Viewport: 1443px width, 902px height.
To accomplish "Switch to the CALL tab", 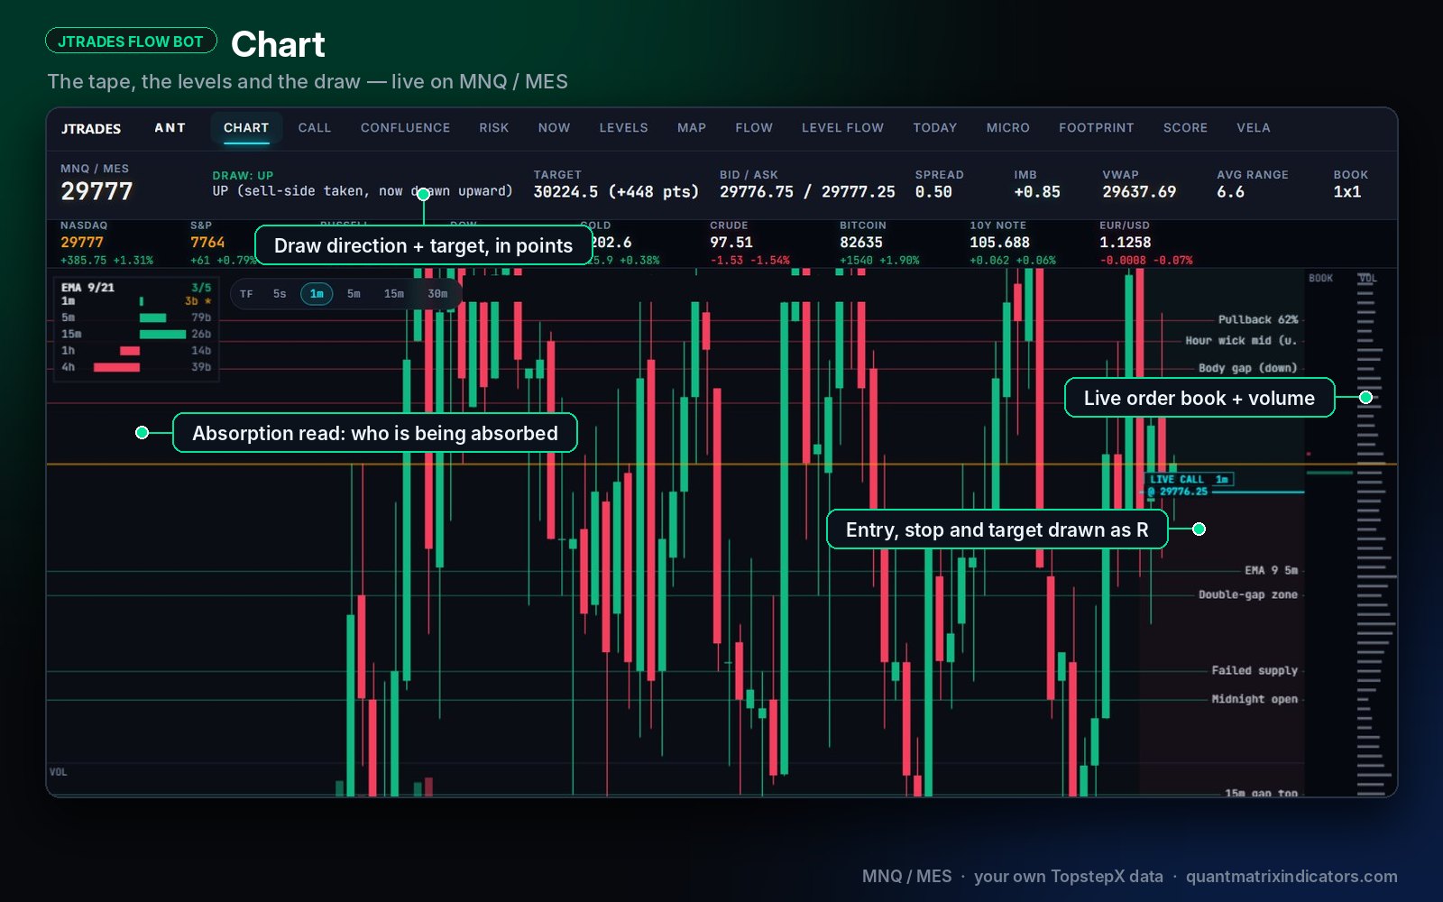I will pyautogui.click(x=315, y=128).
